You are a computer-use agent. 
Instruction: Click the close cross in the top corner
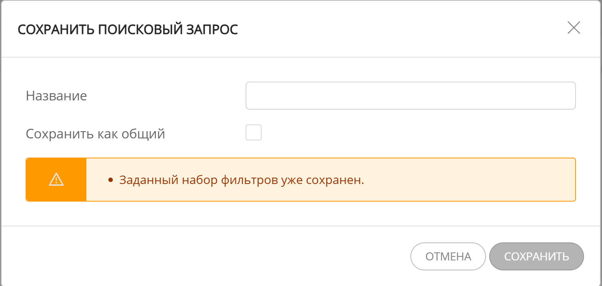tap(574, 28)
